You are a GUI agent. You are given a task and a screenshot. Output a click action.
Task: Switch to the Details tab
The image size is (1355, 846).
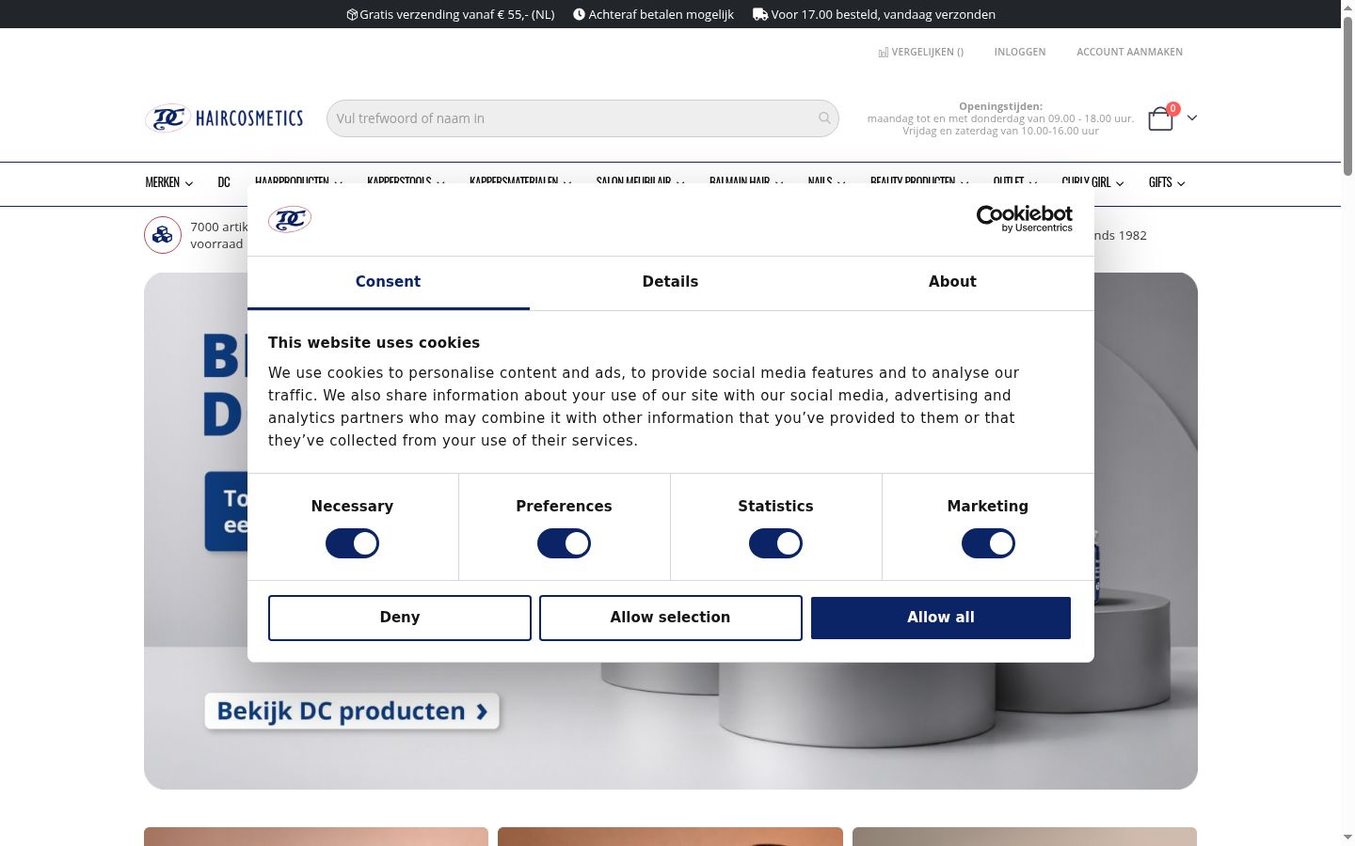pyautogui.click(x=670, y=282)
